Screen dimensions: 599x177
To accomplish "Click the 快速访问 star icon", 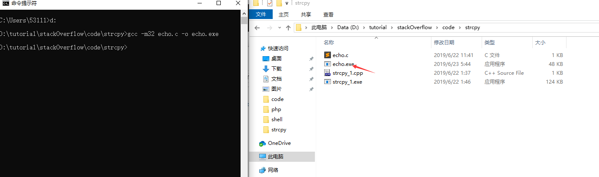I will pos(263,48).
